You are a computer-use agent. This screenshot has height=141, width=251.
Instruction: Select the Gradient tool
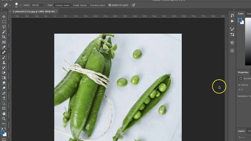4,78
